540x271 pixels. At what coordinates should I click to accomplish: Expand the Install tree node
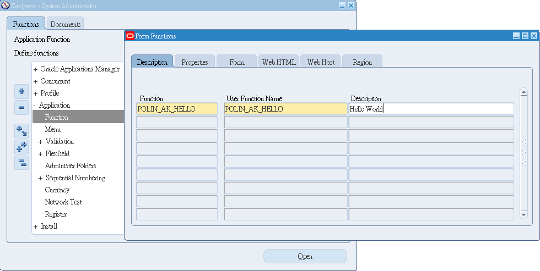coord(35,226)
